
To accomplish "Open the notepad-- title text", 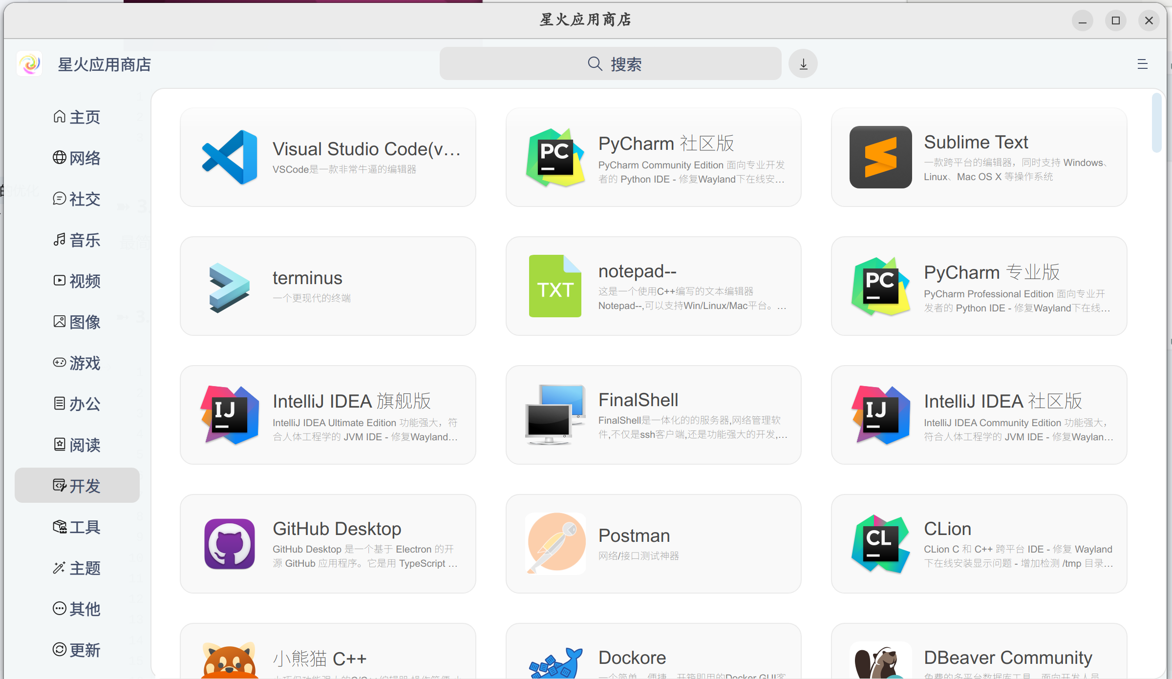I will pos(638,271).
